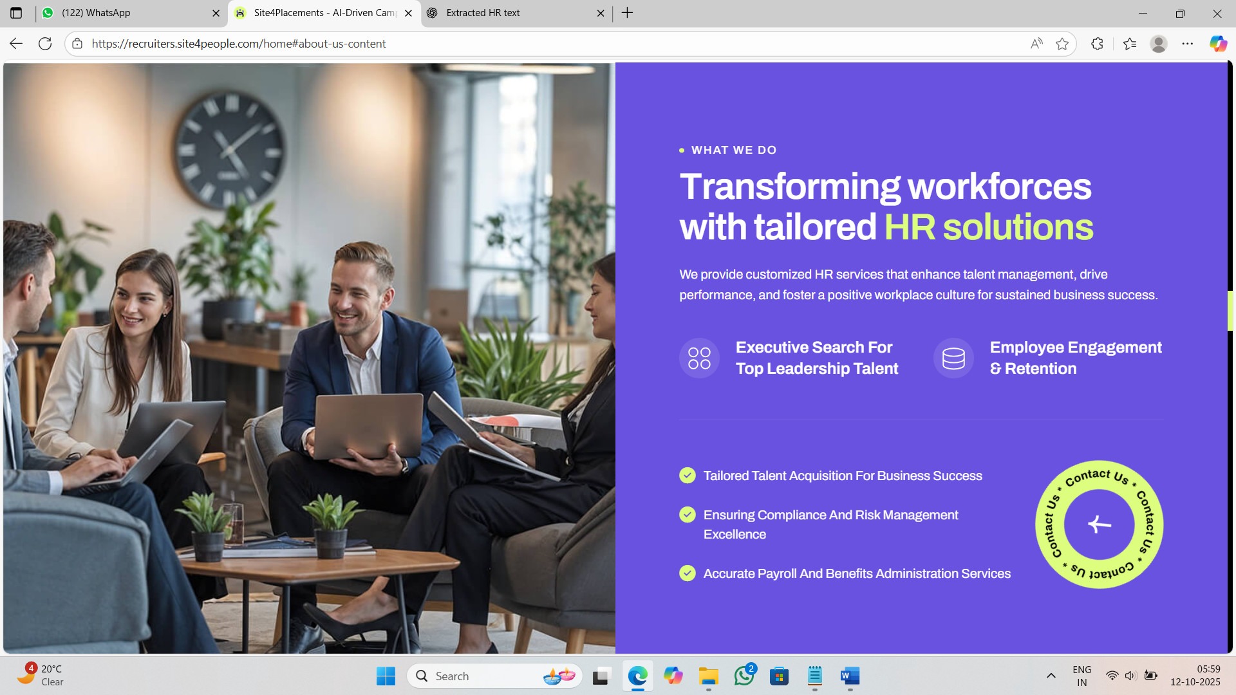The width and height of the screenshot is (1236, 695).
Task: Open a new tab with plus button
Action: (x=627, y=13)
